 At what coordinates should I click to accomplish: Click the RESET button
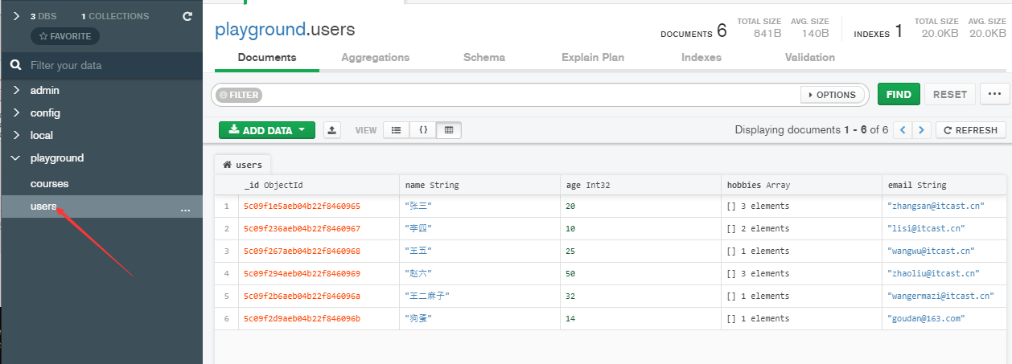(950, 94)
